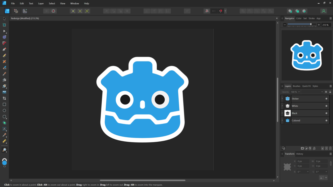Open the View menu
Image resolution: width=333 pixels, height=187 pixels.
click(63, 3)
